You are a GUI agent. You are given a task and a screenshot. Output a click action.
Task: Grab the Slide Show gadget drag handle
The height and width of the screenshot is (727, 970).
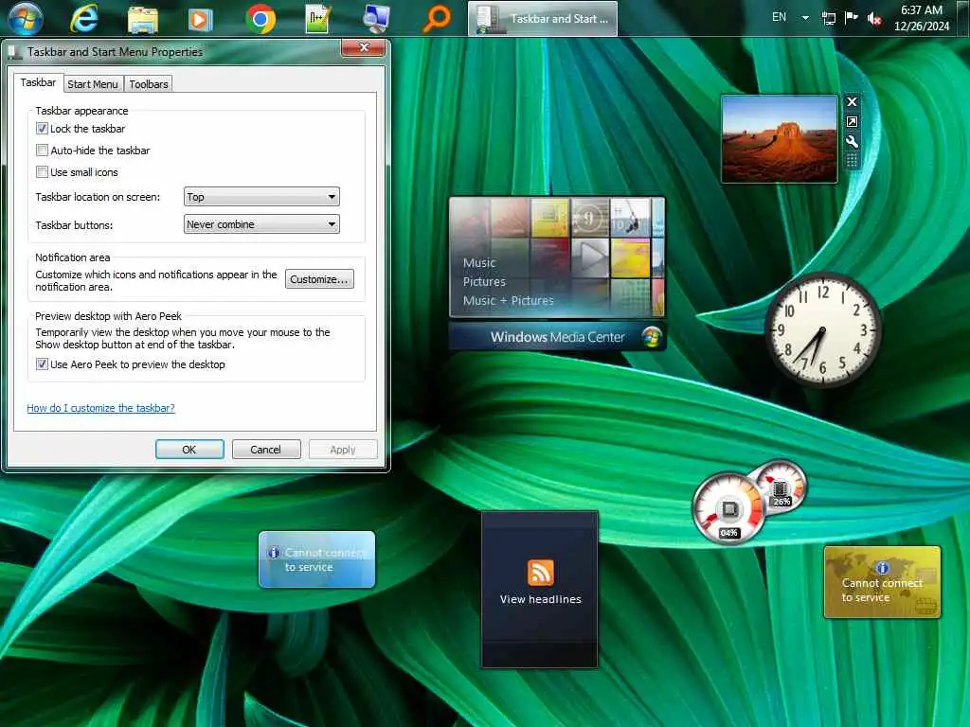(852, 161)
